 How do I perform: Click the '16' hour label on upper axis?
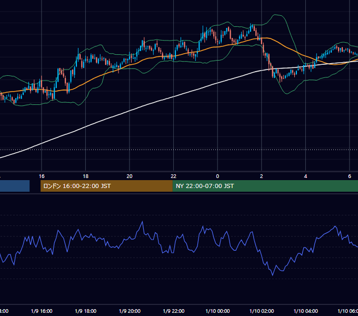point(42,176)
